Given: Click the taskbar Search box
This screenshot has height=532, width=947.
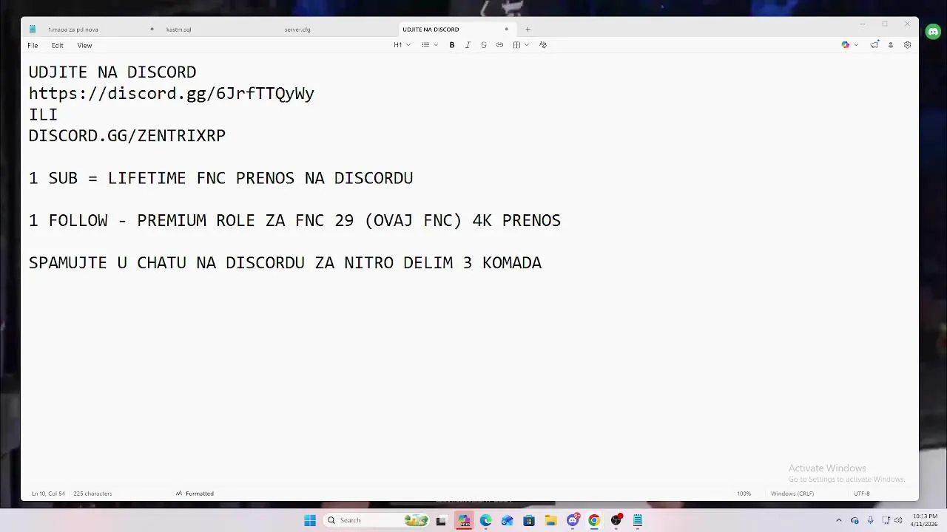Looking at the screenshot, I should [x=377, y=520].
